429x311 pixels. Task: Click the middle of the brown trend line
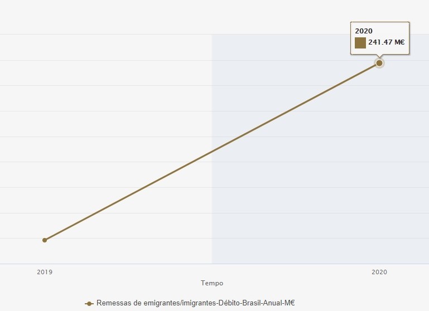pyautogui.click(x=212, y=152)
